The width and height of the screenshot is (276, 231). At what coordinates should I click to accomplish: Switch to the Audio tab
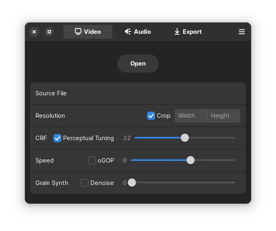point(138,32)
